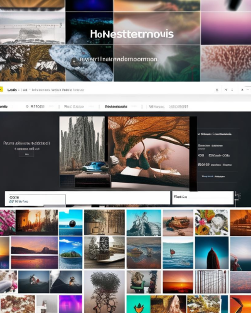251x313 pixels.
Task: Open the black sphere over ocean thumbnail
Action: coord(71,223)
